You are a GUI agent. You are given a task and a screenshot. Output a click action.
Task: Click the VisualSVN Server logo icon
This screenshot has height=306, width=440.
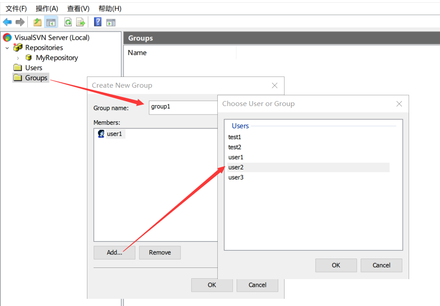point(7,37)
